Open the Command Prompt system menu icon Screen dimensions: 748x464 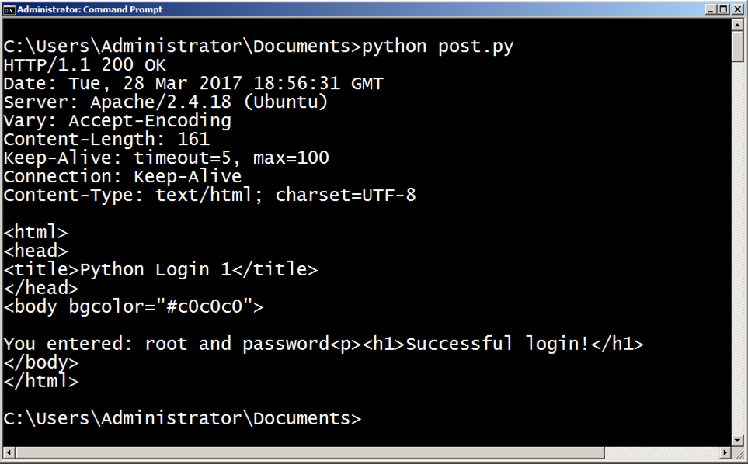click(x=9, y=9)
